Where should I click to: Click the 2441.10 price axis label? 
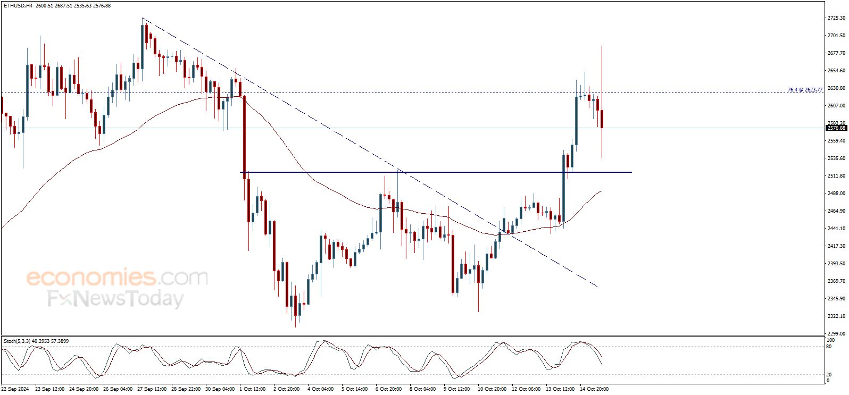tap(836, 229)
